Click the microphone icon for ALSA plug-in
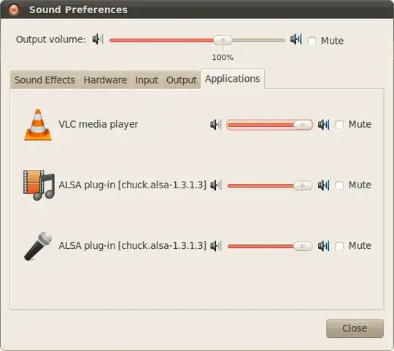The width and height of the screenshot is (394, 351). point(38,246)
